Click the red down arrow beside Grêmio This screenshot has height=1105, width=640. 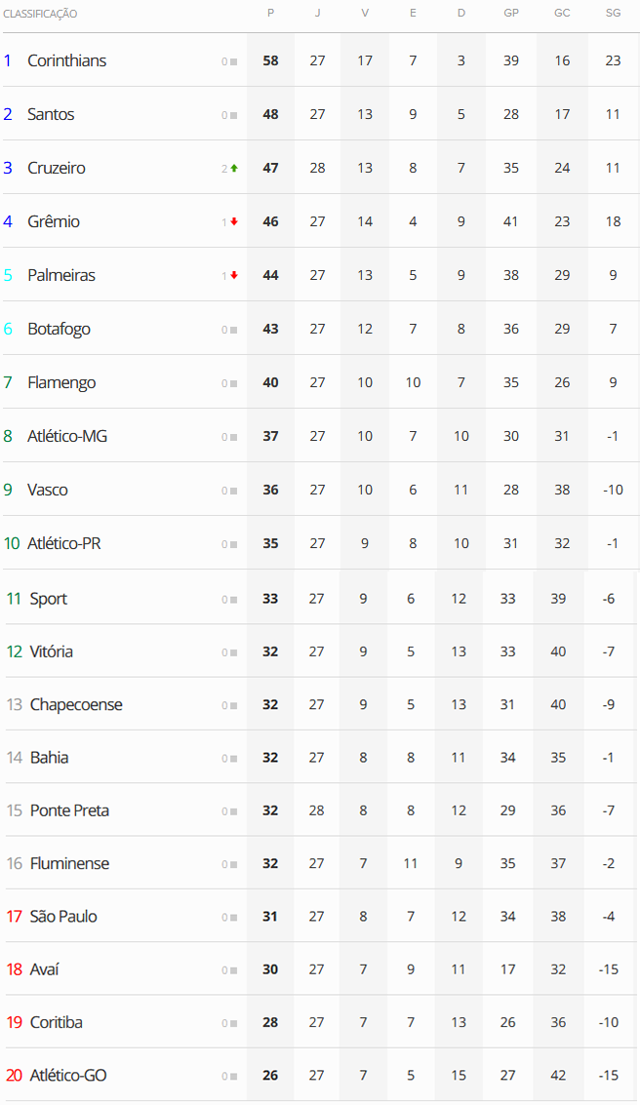[234, 221]
